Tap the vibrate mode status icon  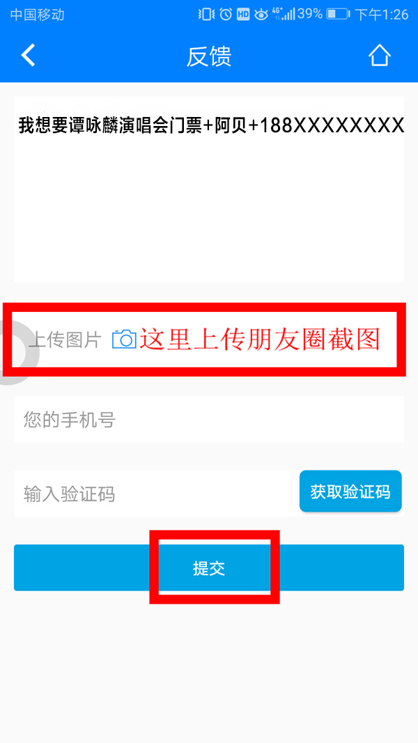coord(206,14)
